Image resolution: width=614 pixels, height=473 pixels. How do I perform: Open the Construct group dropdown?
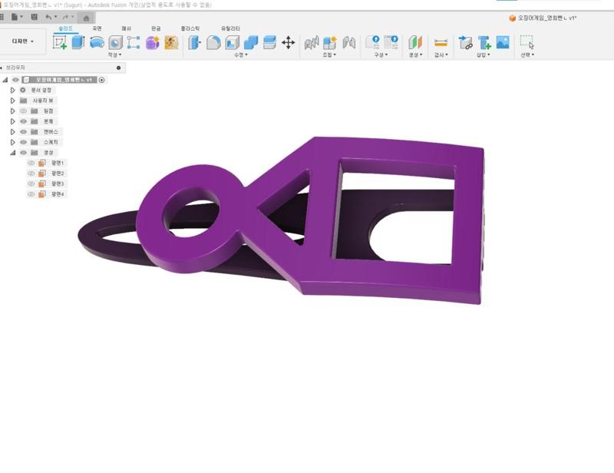click(415, 55)
